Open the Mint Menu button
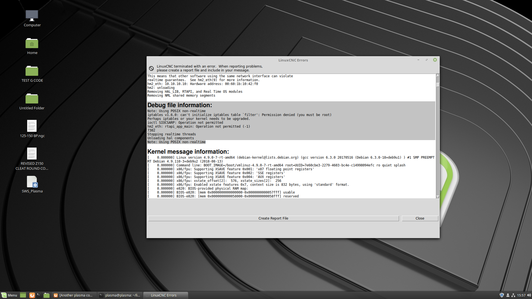The width and height of the screenshot is (532, 299). point(9,295)
